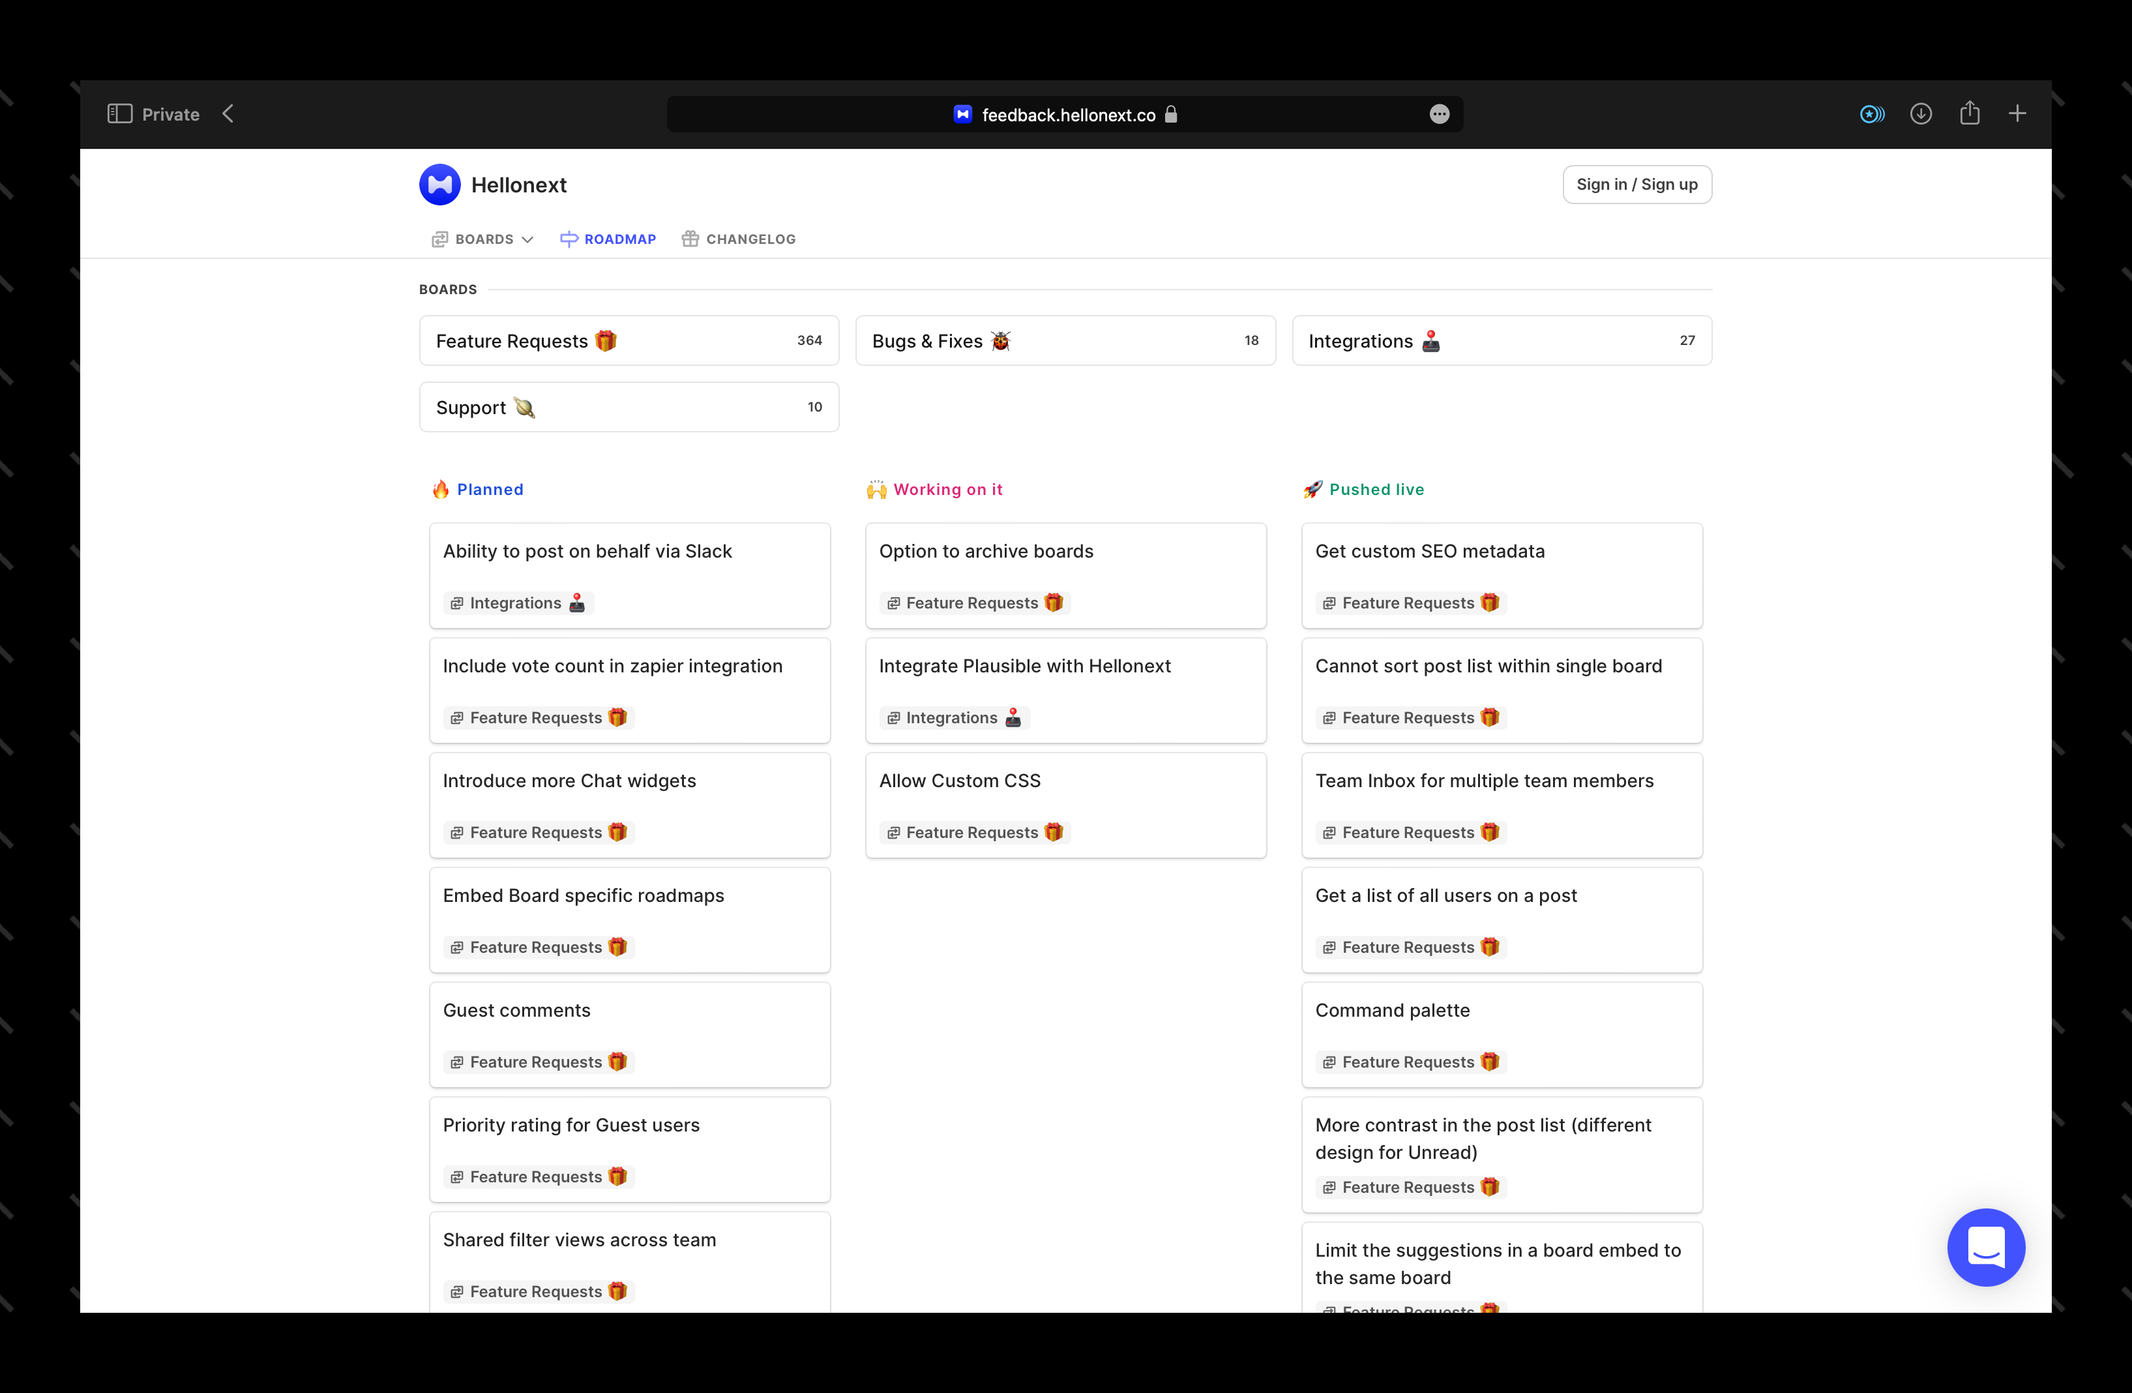Click the raised hands emoji beside Working on it
The width and height of the screenshot is (2132, 1393).
[876, 489]
